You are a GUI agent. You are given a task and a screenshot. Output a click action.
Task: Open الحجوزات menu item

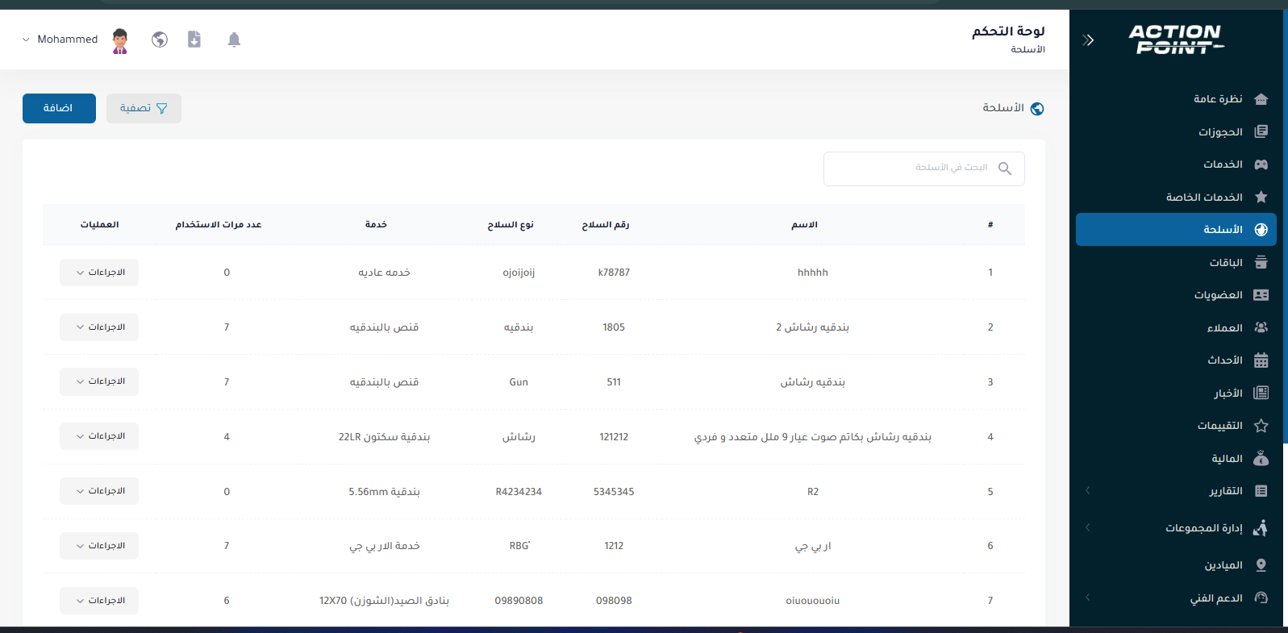point(1176,131)
